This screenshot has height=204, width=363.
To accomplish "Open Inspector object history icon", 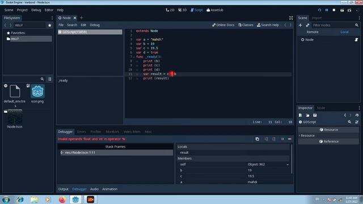I will [357, 115].
